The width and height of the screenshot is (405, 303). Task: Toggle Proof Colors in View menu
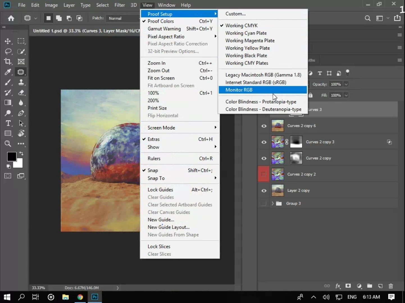180,21
